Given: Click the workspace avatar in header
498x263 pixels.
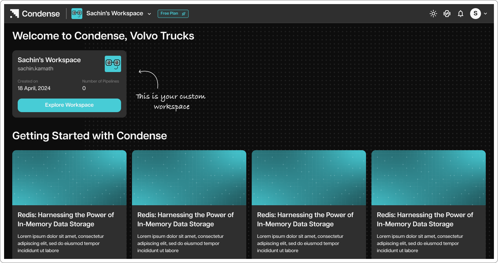Looking at the screenshot, I should [77, 14].
